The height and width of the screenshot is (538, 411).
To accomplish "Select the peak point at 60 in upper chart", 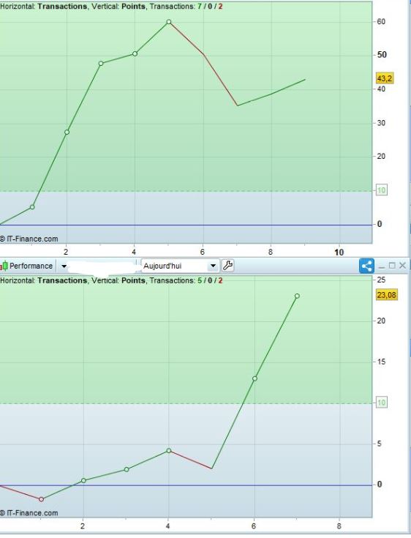I will [x=169, y=22].
